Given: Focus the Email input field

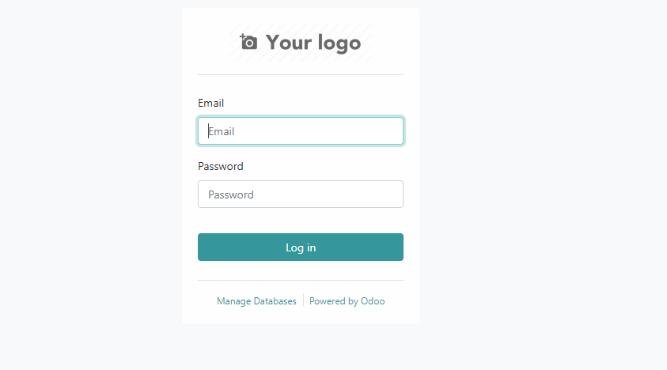Looking at the screenshot, I should tap(301, 131).
